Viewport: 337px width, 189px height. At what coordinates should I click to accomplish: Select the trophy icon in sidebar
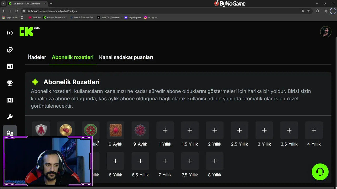[10, 83]
